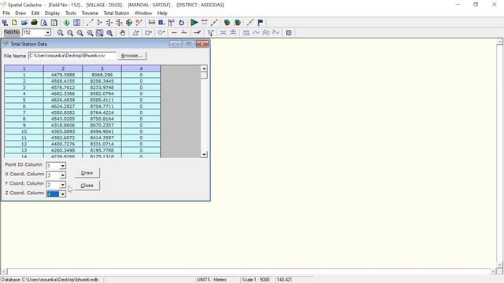Click cell value 4318.8606
This screenshot has height=283, width=504.
(63, 125)
